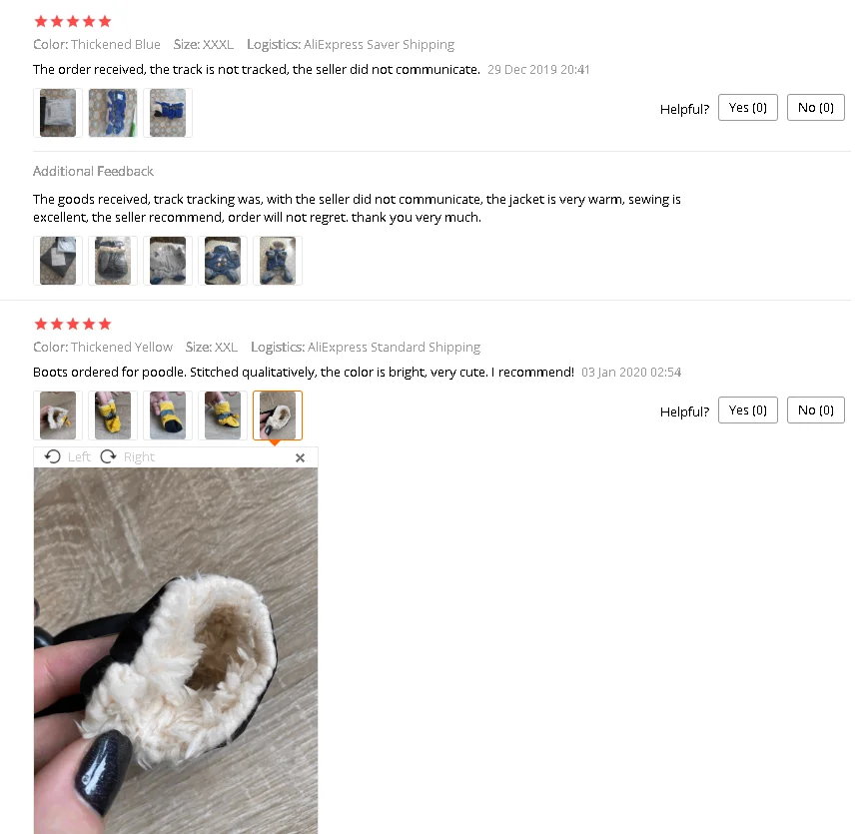Open the gray package thumbnail in first review
This screenshot has height=834, width=862.
click(x=58, y=113)
